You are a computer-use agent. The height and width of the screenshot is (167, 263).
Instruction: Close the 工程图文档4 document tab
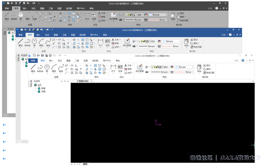pyautogui.click(x=91, y=81)
